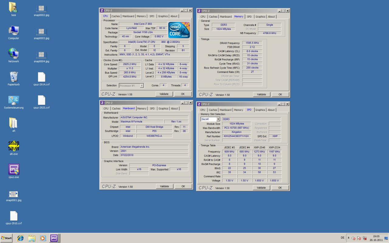Open Windows Explorer from taskbar
The image size is (389, 243).
[32, 238]
